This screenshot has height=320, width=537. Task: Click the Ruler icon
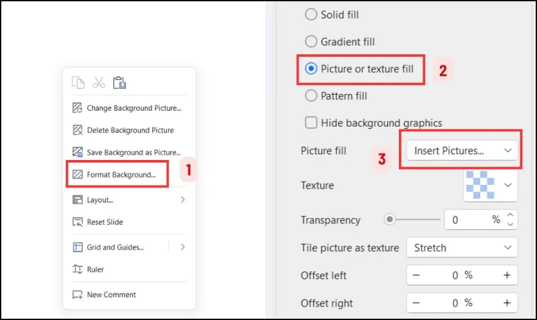(x=77, y=269)
